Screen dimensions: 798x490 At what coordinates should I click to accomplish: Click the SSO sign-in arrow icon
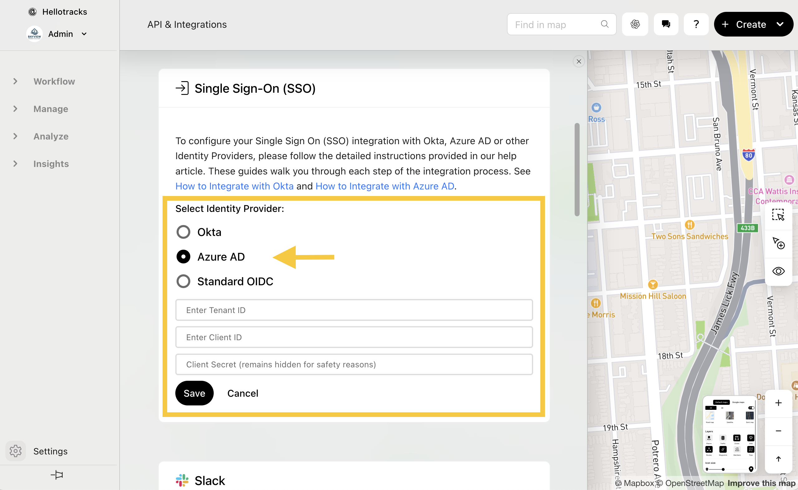pos(182,88)
